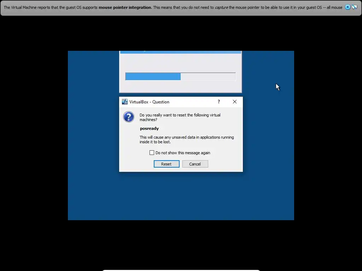This screenshot has height=271, width=362.
Task: Click the 'mouse pointer integration' bold text
Action: [x=125, y=7]
